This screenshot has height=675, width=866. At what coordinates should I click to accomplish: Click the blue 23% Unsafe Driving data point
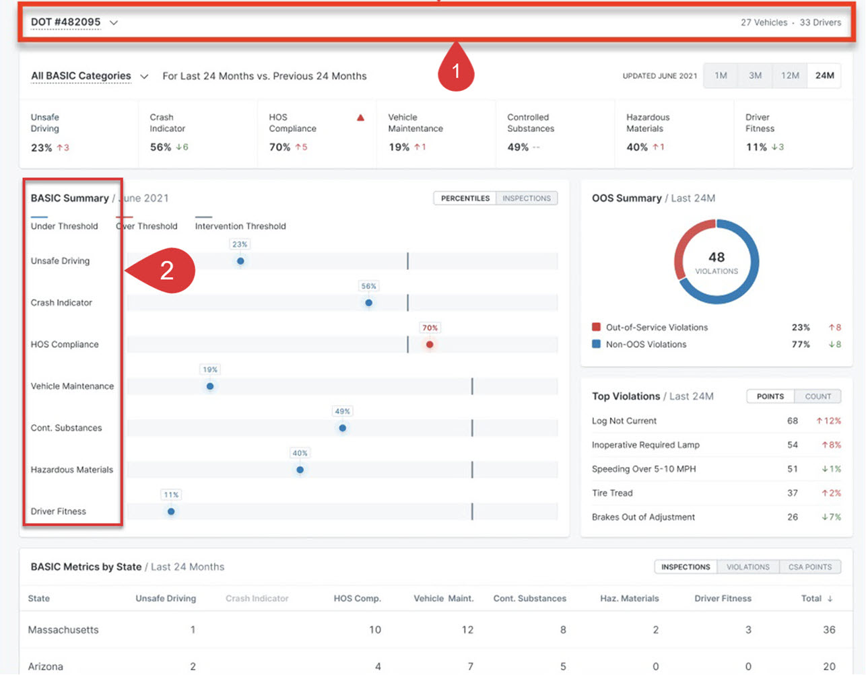pyautogui.click(x=240, y=261)
